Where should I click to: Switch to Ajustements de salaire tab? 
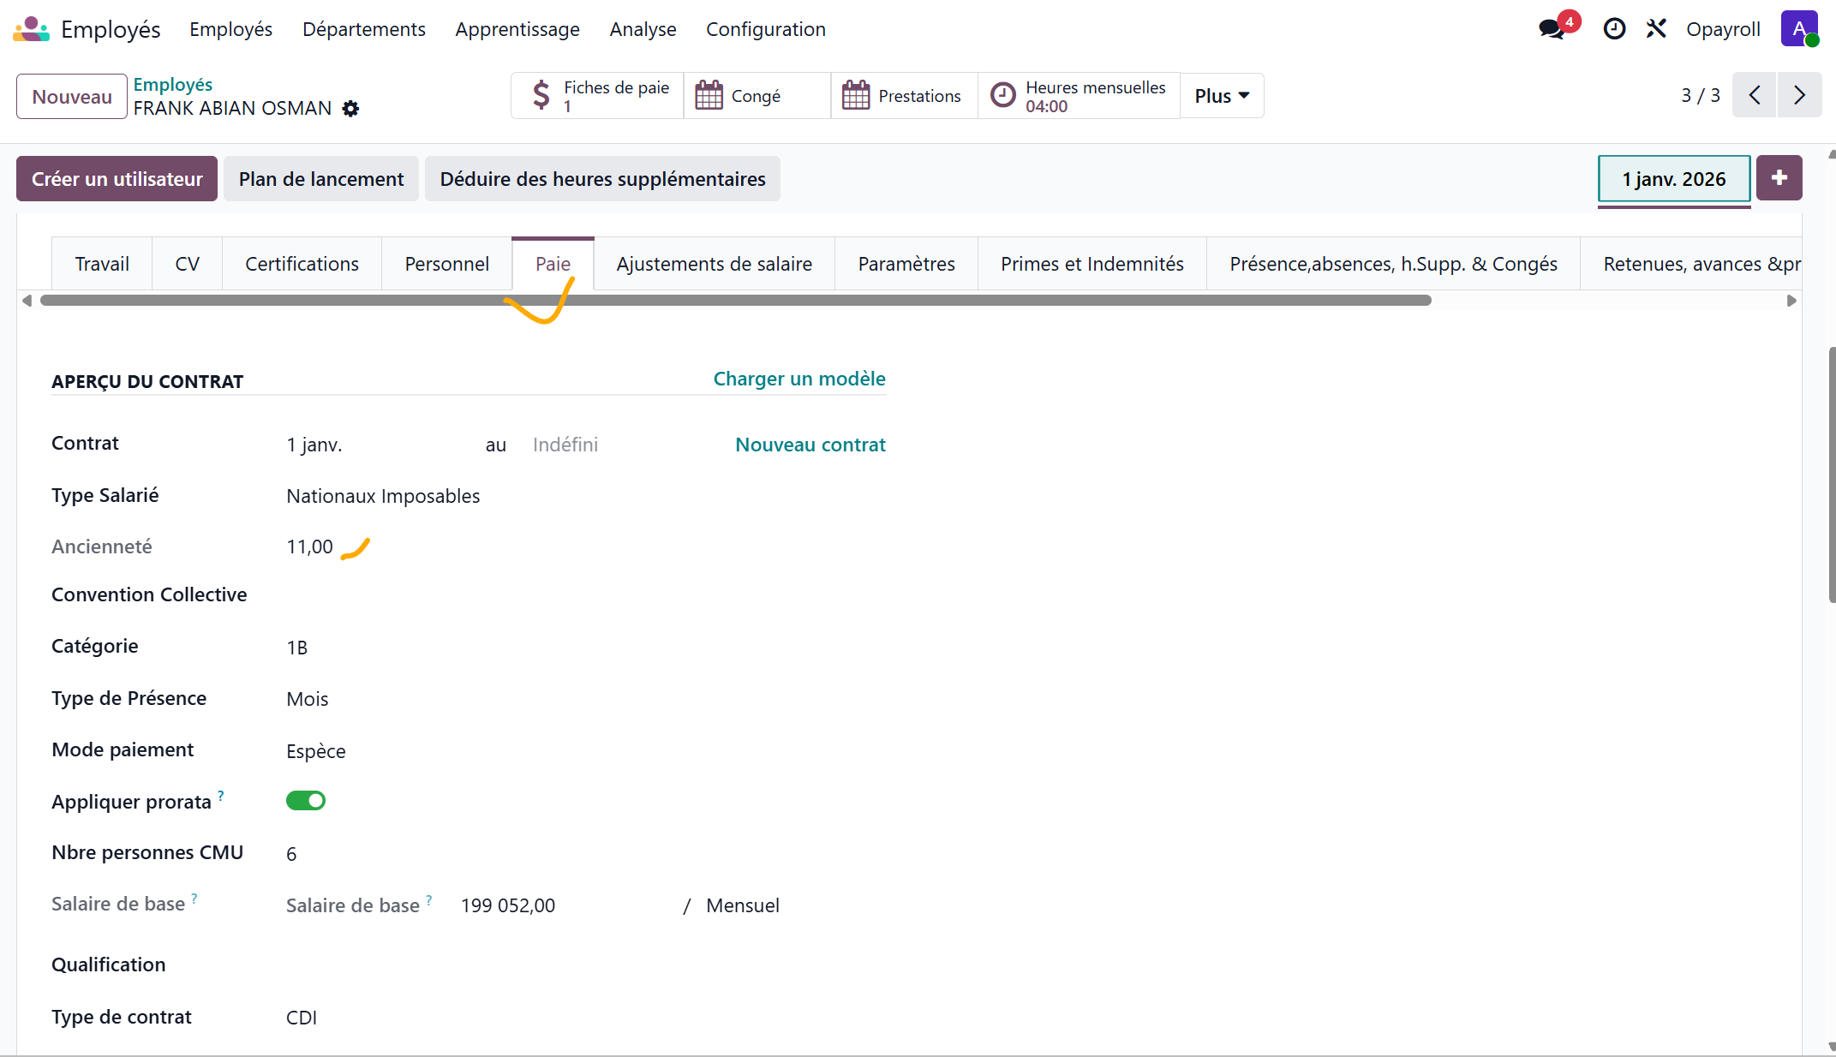tap(714, 264)
